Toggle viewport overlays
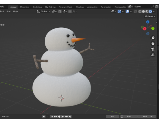 coord(127,12)
